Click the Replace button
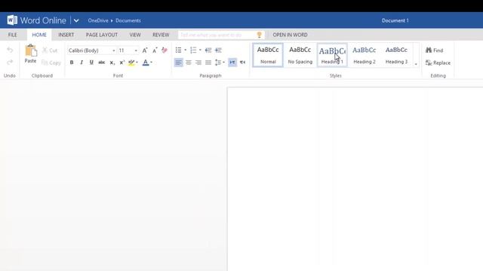 coord(438,62)
